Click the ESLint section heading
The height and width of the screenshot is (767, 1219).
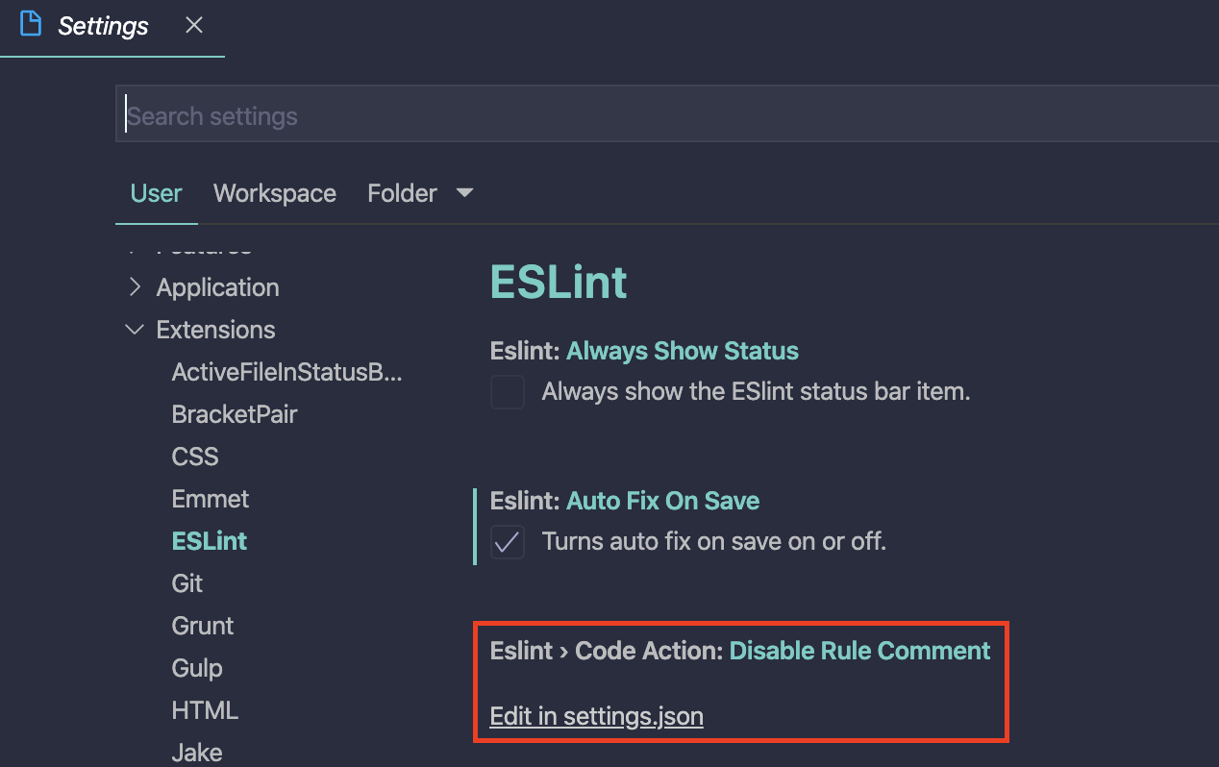(559, 283)
